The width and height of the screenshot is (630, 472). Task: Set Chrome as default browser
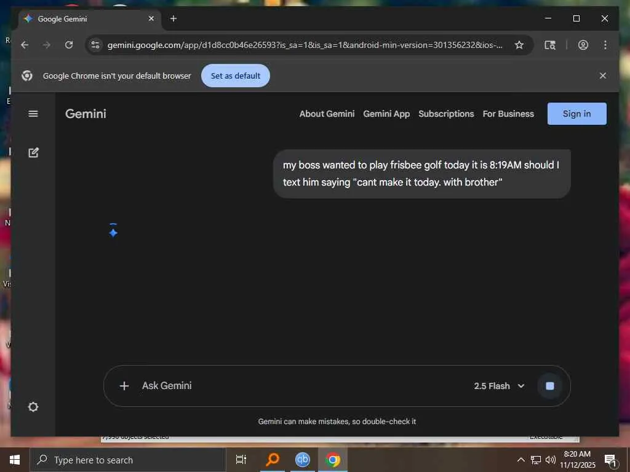pos(236,76)
